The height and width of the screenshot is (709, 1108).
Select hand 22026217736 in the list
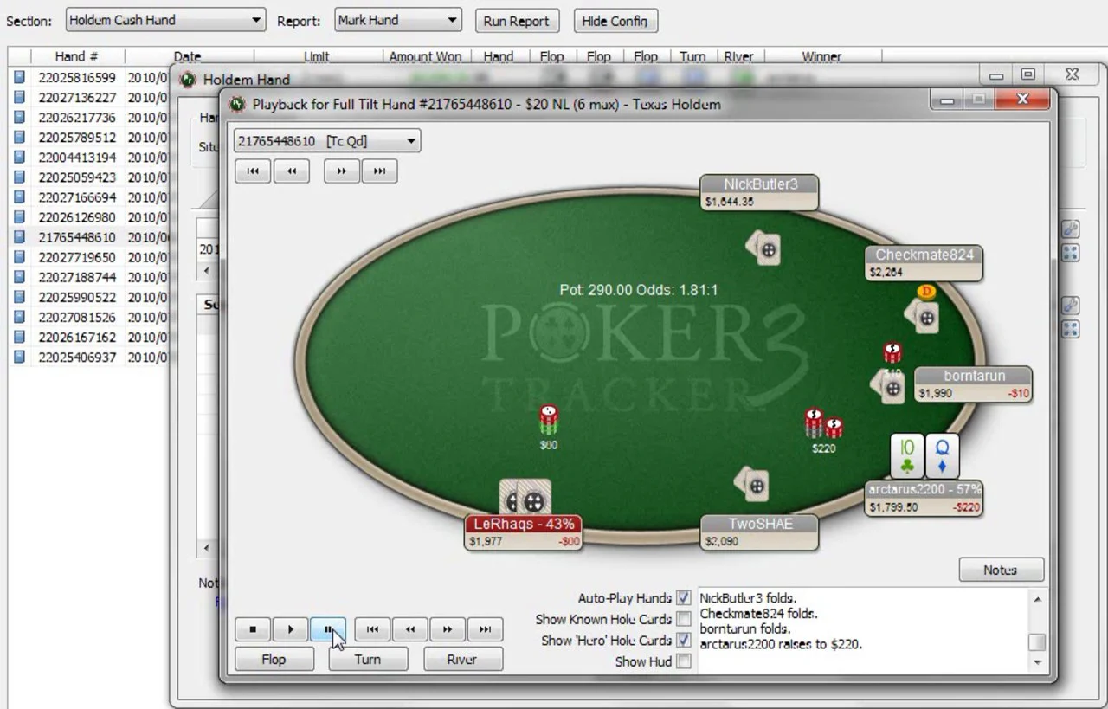point(77,117)
